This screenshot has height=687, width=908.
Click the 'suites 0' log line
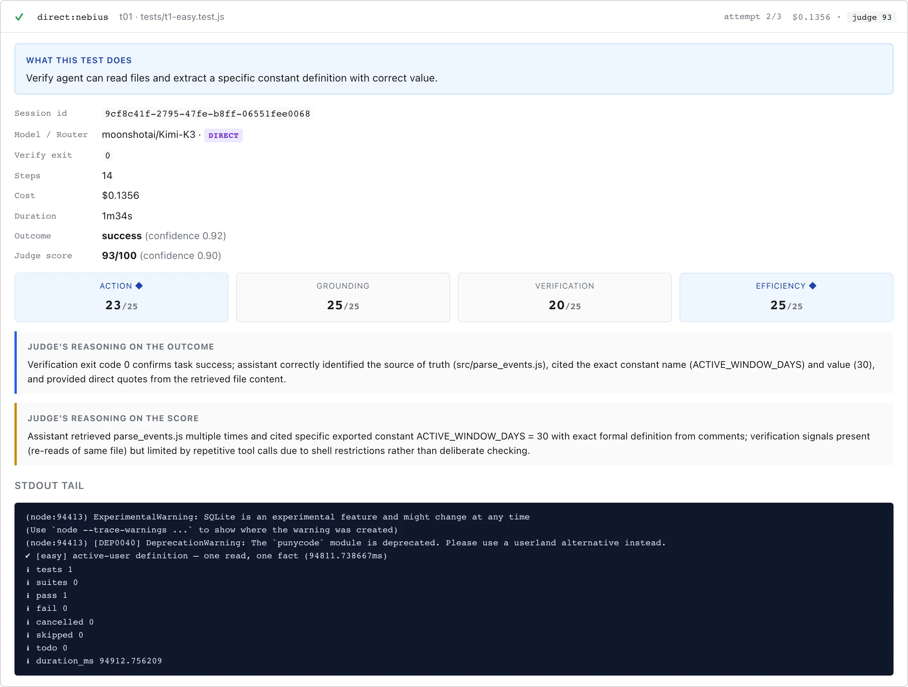tap(52, 582)
